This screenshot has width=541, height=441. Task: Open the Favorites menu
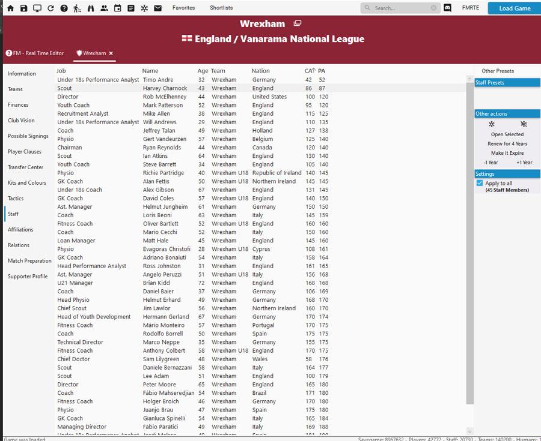pyautogui.click(x=183, y=8)
